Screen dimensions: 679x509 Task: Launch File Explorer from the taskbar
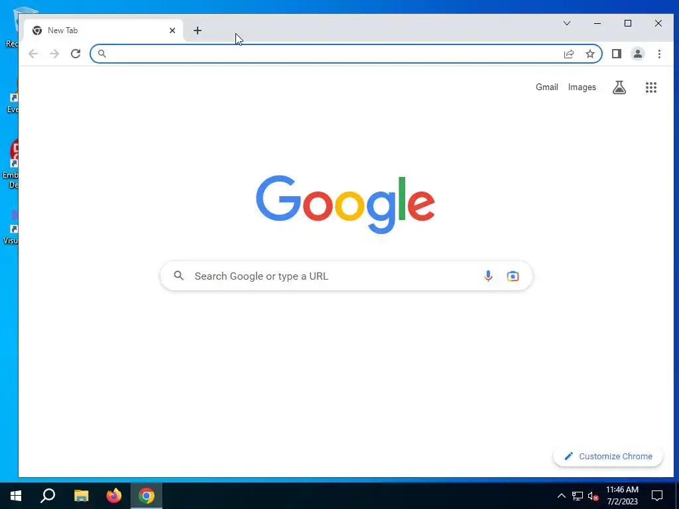(82, 496)
